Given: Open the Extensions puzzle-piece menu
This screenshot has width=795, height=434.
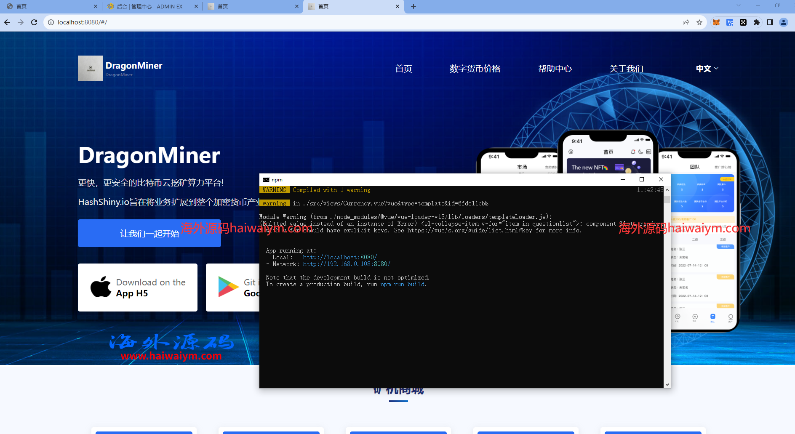Looking at the screenshot, I should click(757, 22).
